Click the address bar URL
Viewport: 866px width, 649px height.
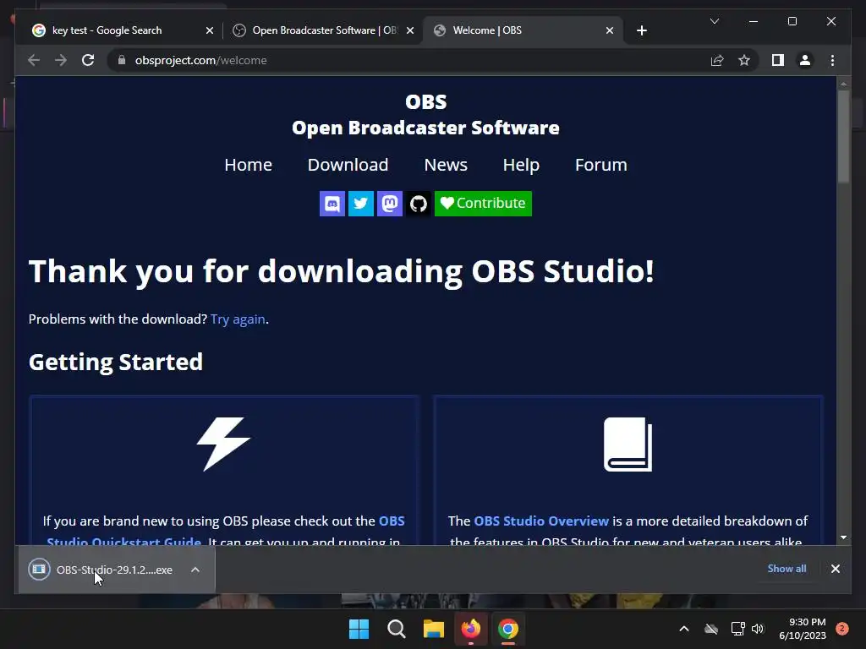[x=201, y=60]
